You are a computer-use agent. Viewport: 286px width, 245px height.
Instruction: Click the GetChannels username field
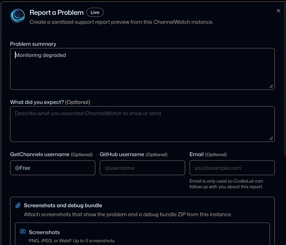53,168
